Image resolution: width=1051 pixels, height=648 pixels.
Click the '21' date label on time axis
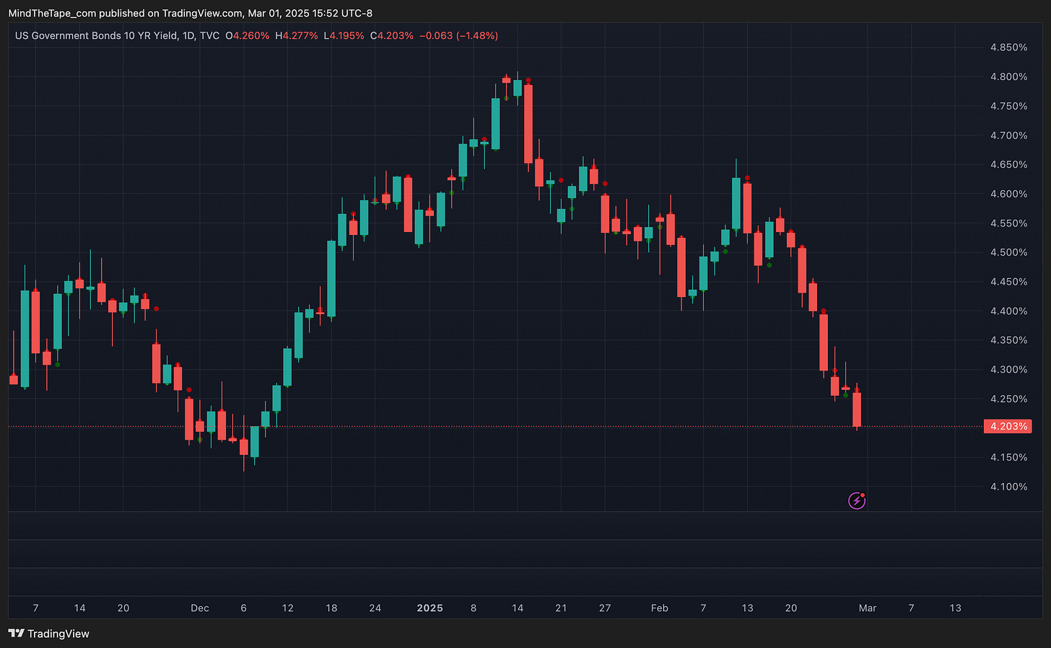click(561, 608)
